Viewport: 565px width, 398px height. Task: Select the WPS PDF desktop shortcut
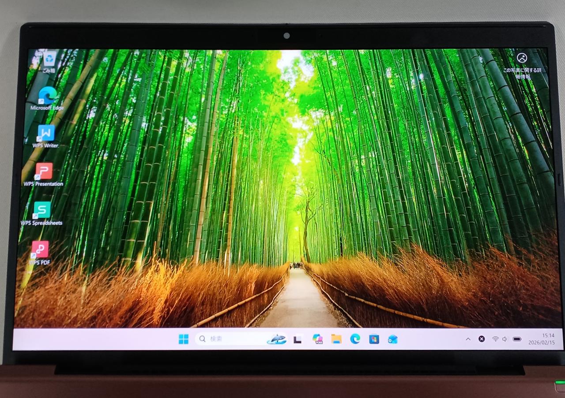[40, 250]
